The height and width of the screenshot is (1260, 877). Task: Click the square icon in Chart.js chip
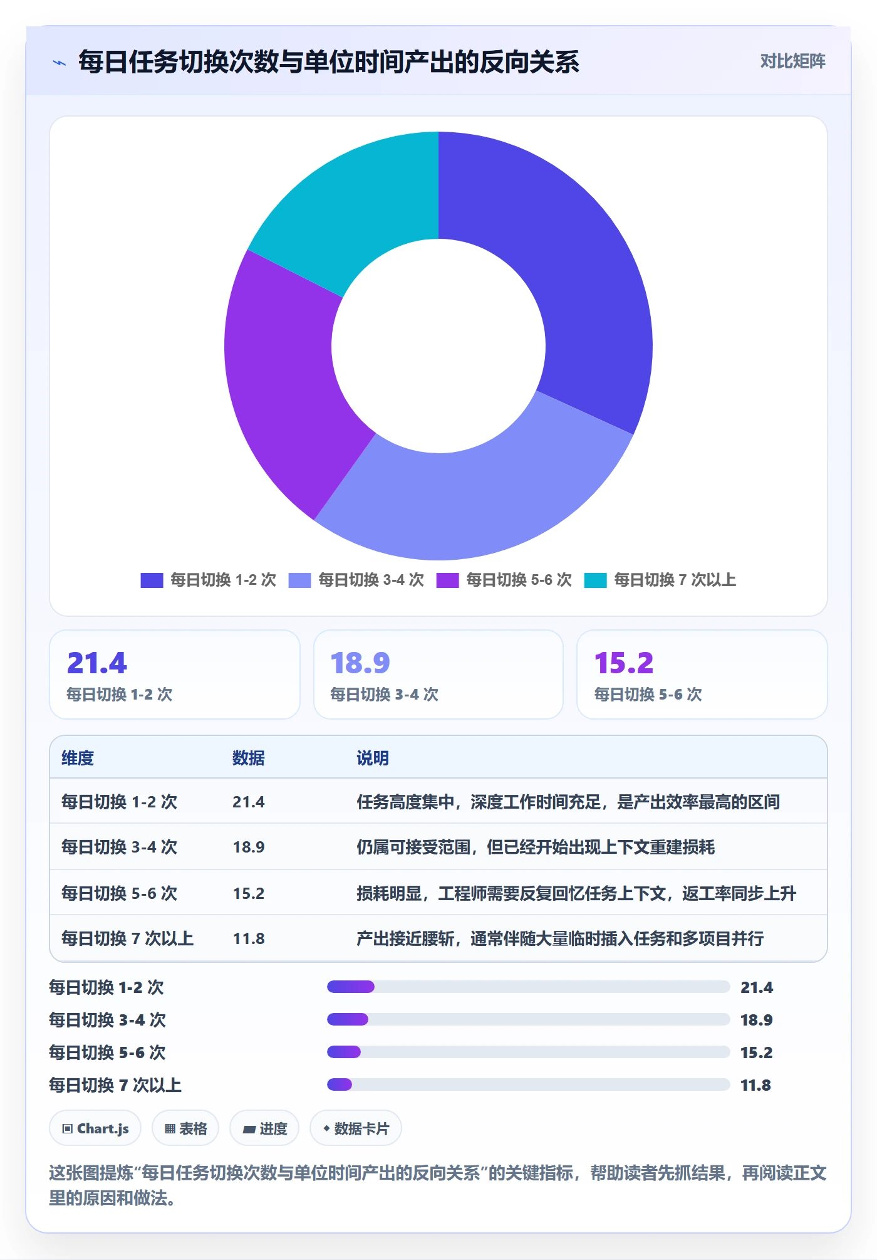pos(68,1129)
